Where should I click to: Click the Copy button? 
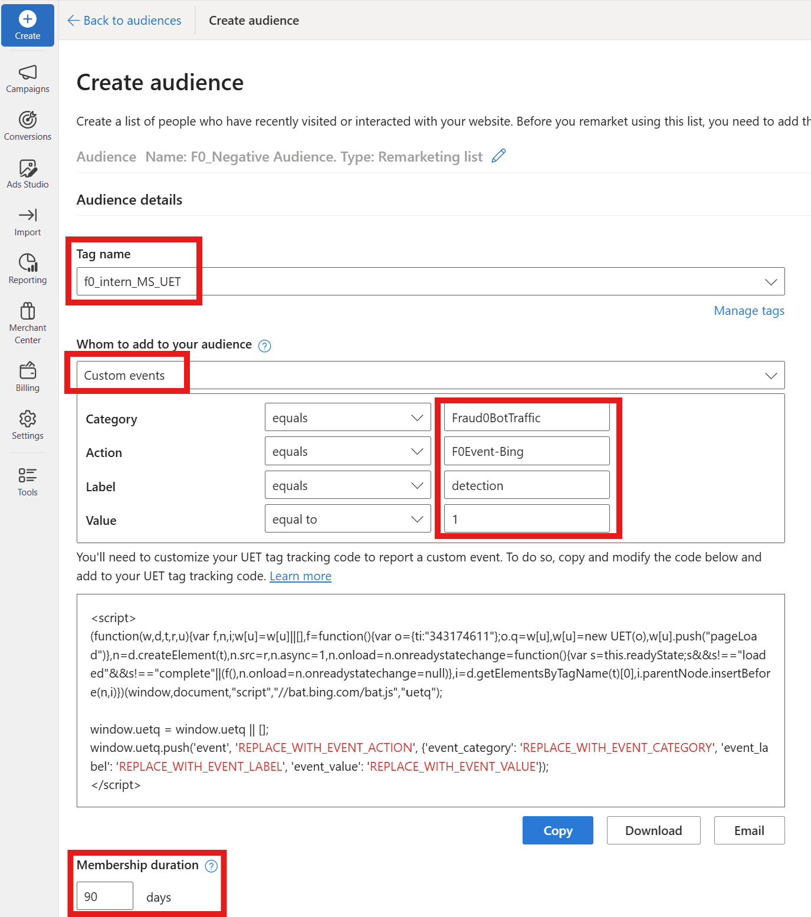pyautogui.click(x=558, y=831)
